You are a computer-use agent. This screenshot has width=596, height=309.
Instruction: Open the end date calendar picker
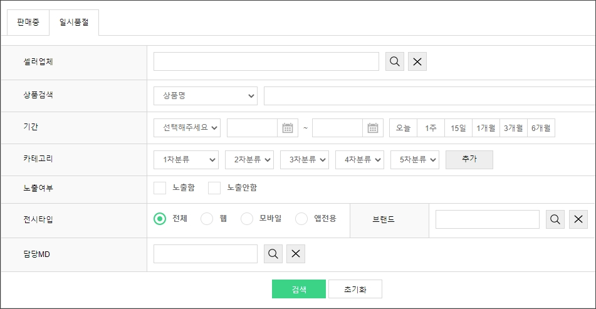tap(373, 128)
